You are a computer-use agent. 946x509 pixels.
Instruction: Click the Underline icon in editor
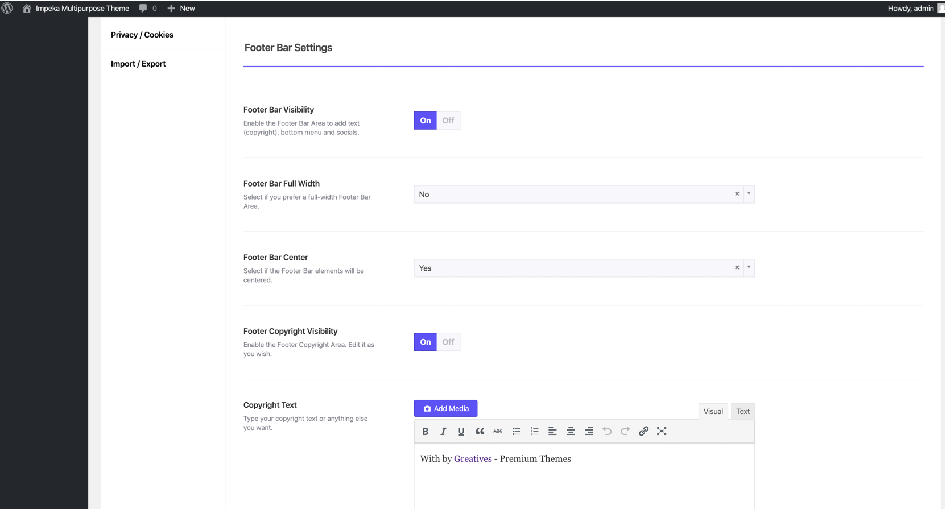tap(461, 431)
